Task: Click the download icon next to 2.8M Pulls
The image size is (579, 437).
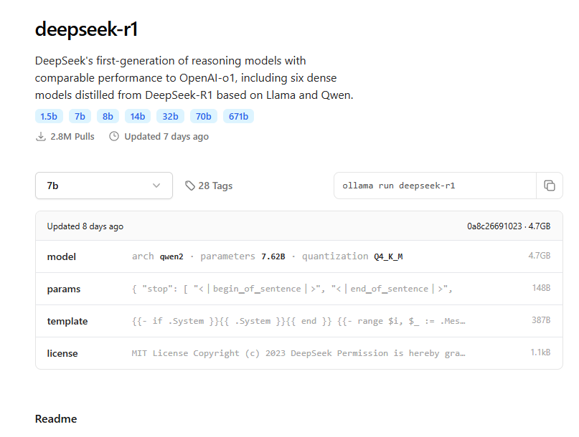Action: [41, 136]
